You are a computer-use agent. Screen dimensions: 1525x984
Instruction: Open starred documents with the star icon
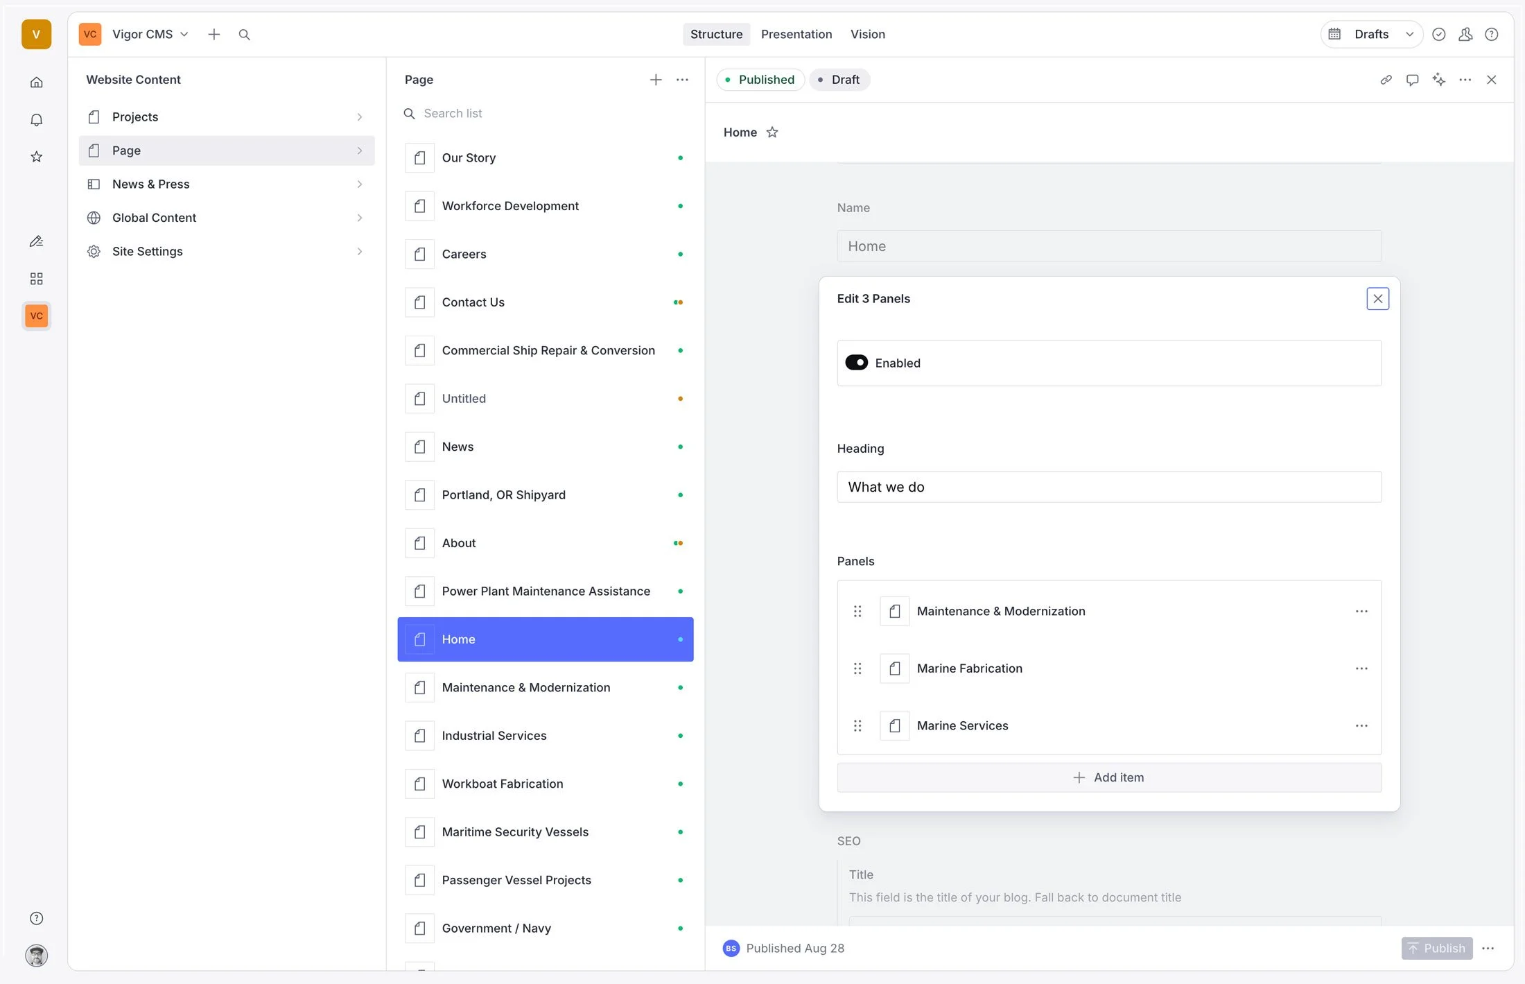pyautogui.click(x=36, y=156)
